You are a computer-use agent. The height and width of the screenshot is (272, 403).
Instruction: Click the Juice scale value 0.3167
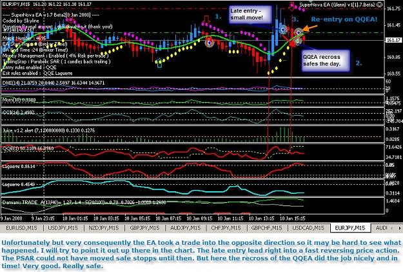pos(393,129)
